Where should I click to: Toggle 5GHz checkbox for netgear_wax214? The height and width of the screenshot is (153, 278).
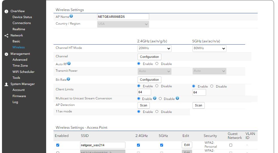(162, 145)
